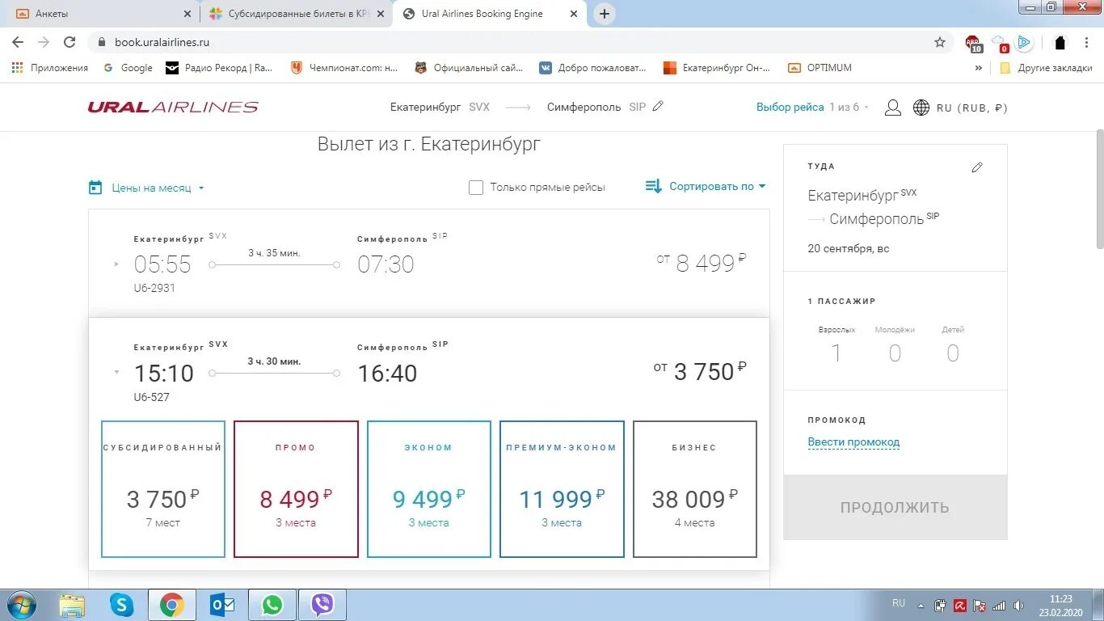Open file explorer from taskbar
This screenshot has height=621, width=1104.
click(72, 605)
